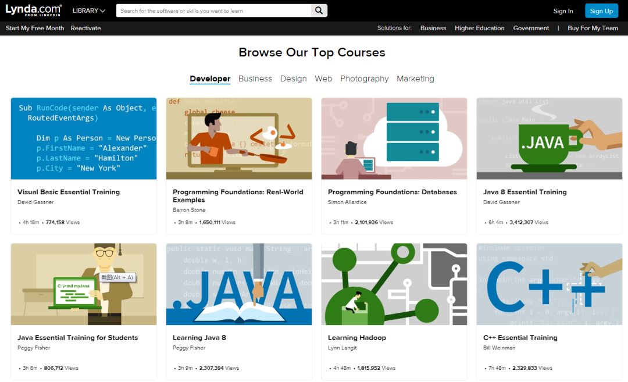Click the 2,101,936 Views count

click(374, 222)
